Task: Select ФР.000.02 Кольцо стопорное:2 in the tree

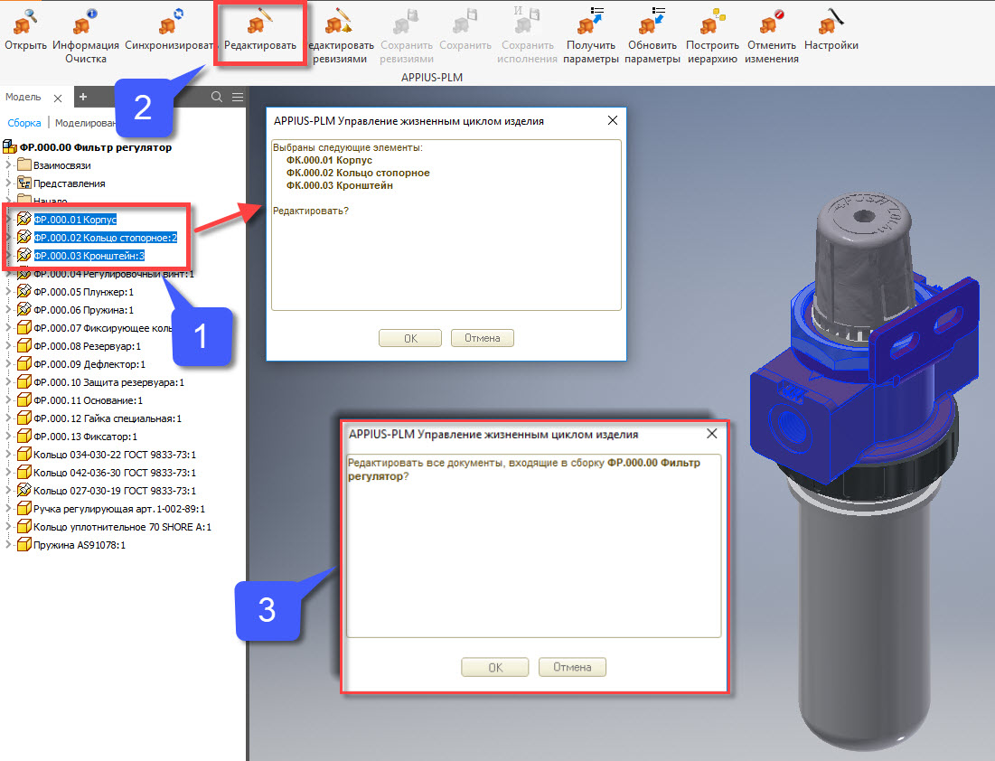Action: (106, 238)
